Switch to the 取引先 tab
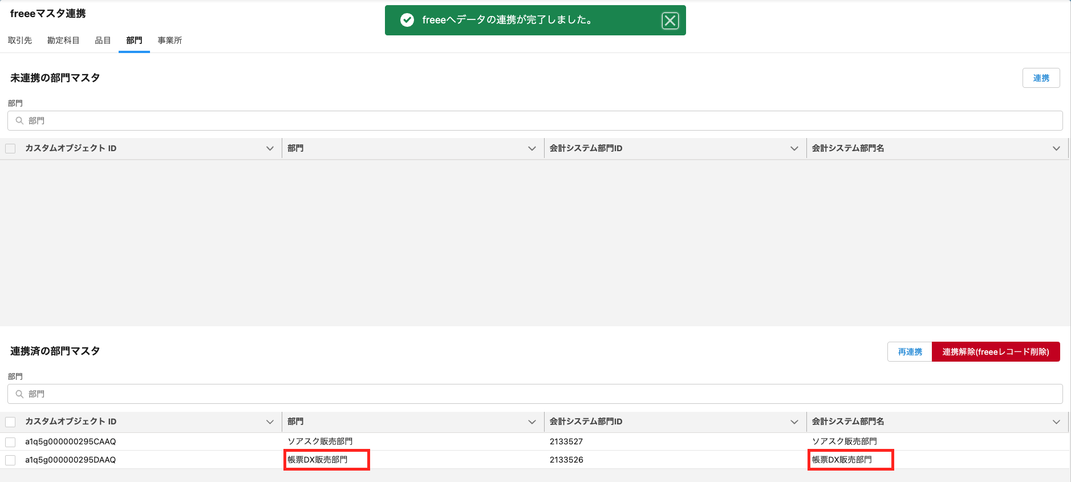This screenshot has width=1071, height=482. (x=20, y=40)
